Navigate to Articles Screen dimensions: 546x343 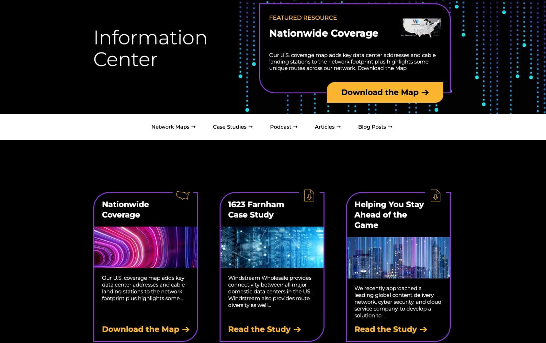[328, 127]
